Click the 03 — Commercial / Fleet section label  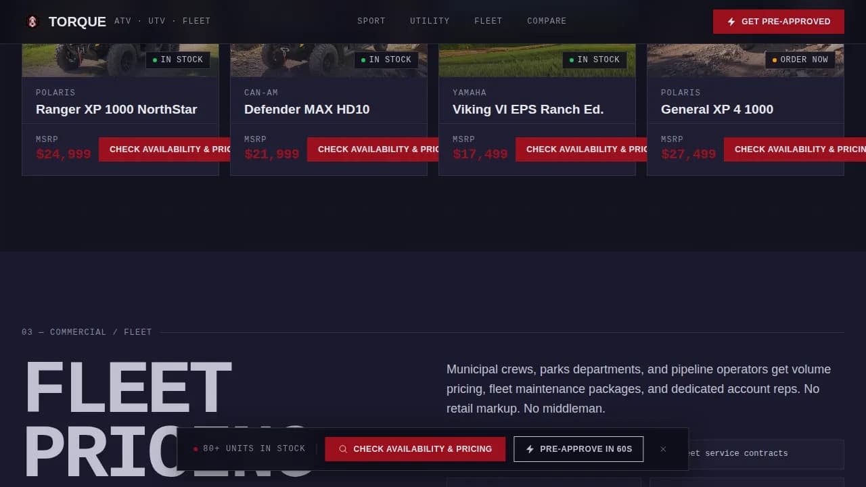(x=87, y=332)
